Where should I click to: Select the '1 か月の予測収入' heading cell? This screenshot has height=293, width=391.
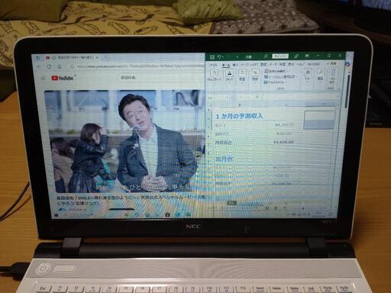239,116
